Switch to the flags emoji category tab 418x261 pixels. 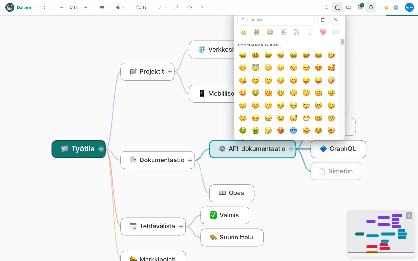336,32
